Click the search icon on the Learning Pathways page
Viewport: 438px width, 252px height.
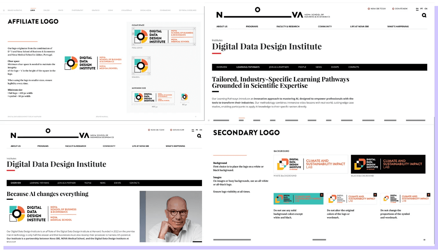pyautogui.click(x=424, y=15)
